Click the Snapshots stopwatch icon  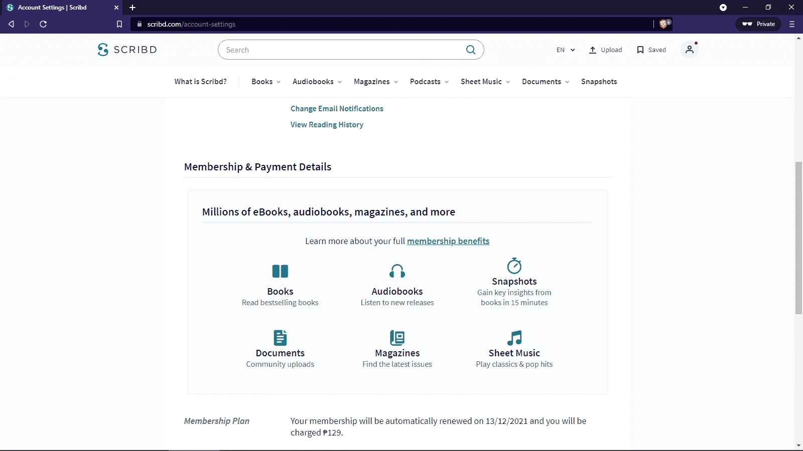[x=514, y=266]
